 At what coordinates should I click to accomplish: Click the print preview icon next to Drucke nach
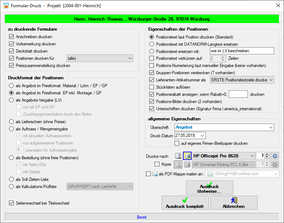(178, 156)
